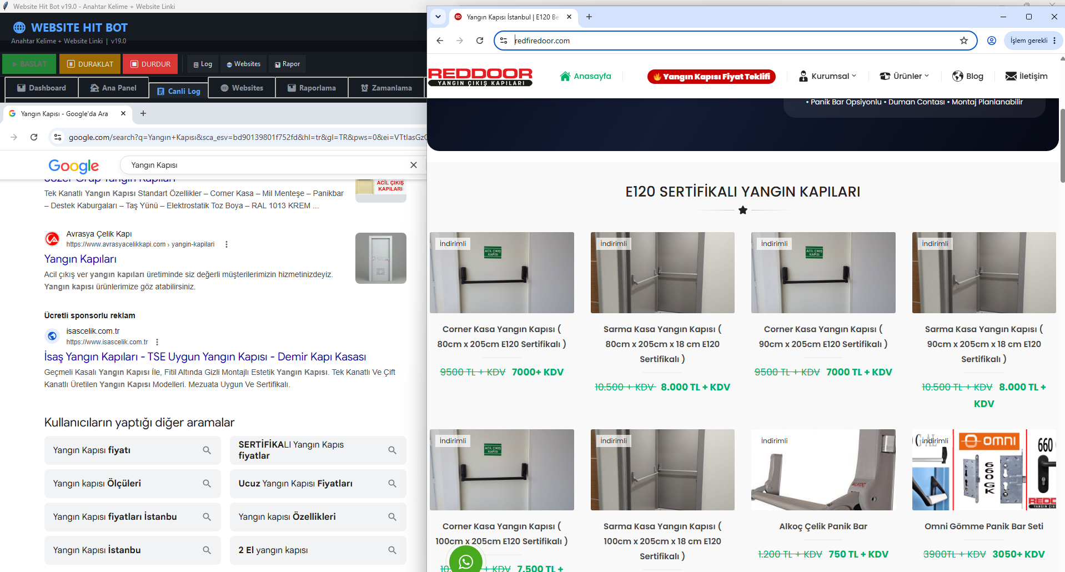Click the Avrasya door thumbnail image
1065x572 pixels.
[381, 258]
